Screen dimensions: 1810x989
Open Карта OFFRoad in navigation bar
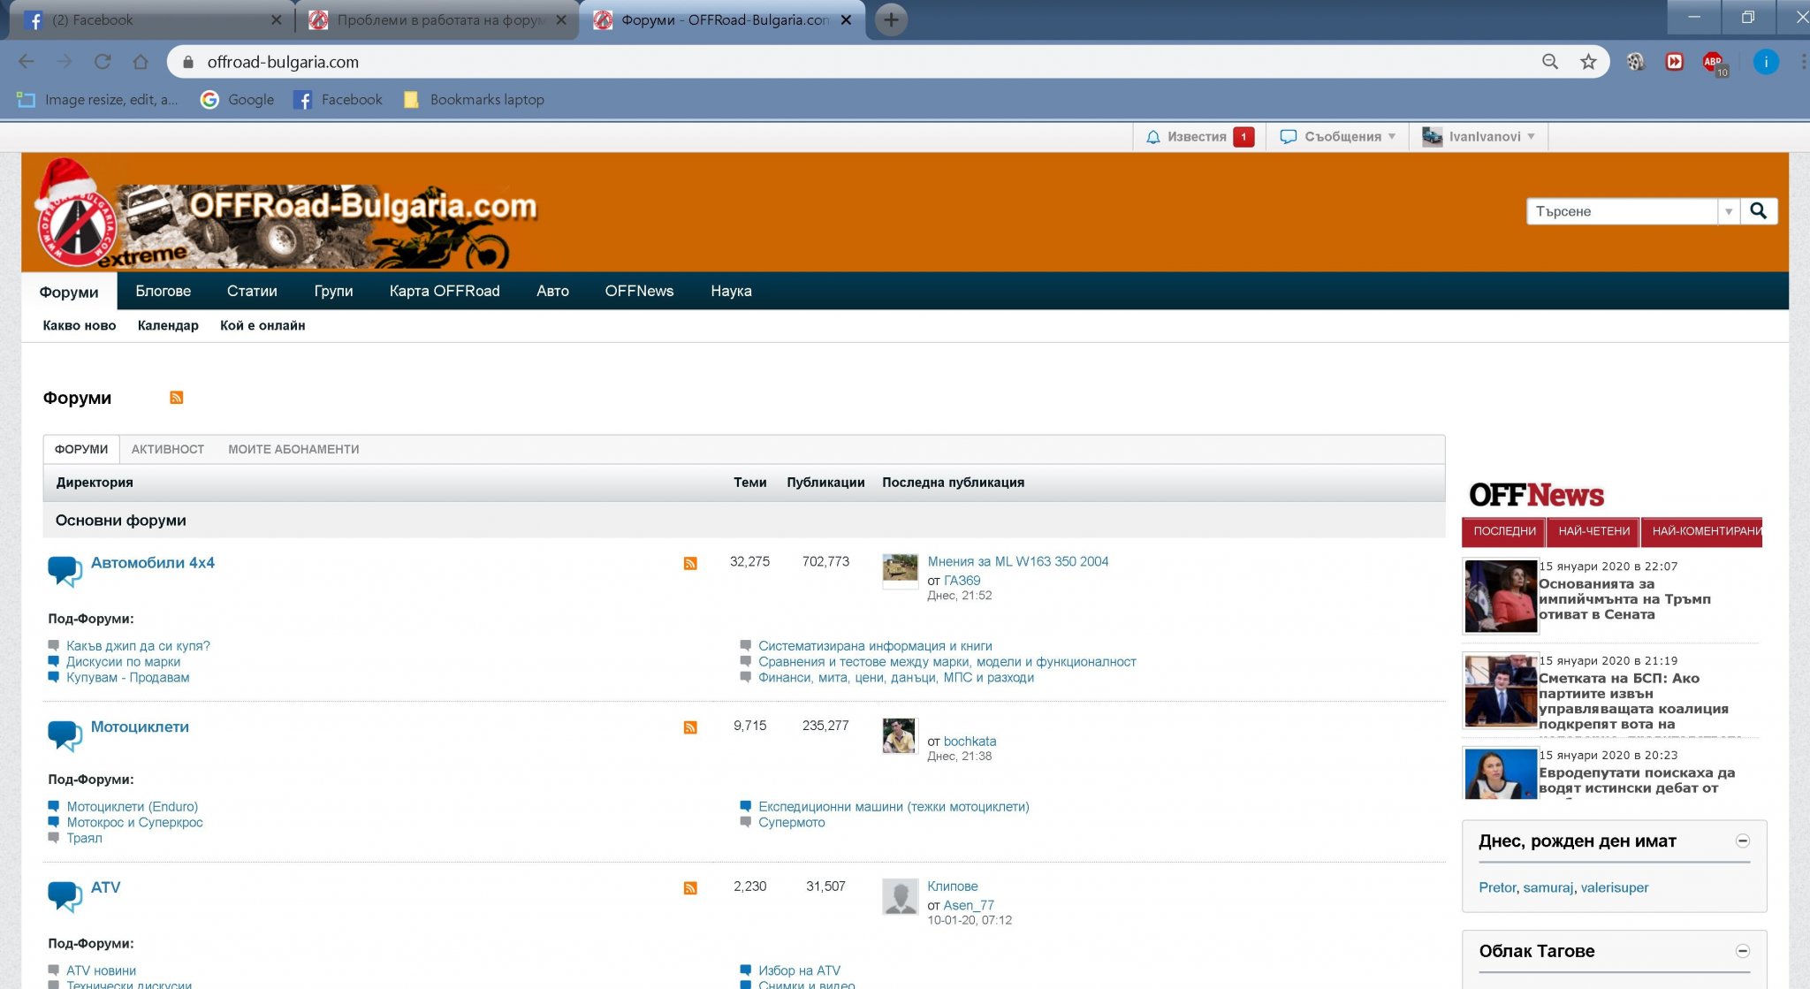pyautogui.click(x=445, y=291)
